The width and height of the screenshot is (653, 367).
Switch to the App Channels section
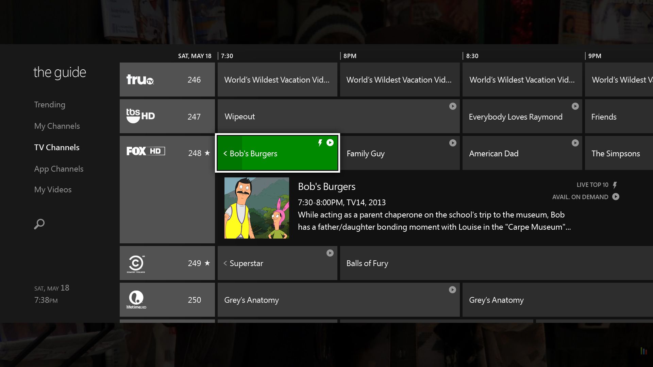click(58, 169)
